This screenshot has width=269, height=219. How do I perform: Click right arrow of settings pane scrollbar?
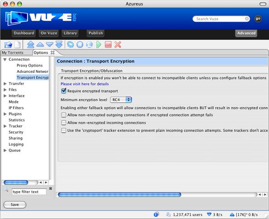[x=265, y=195]
